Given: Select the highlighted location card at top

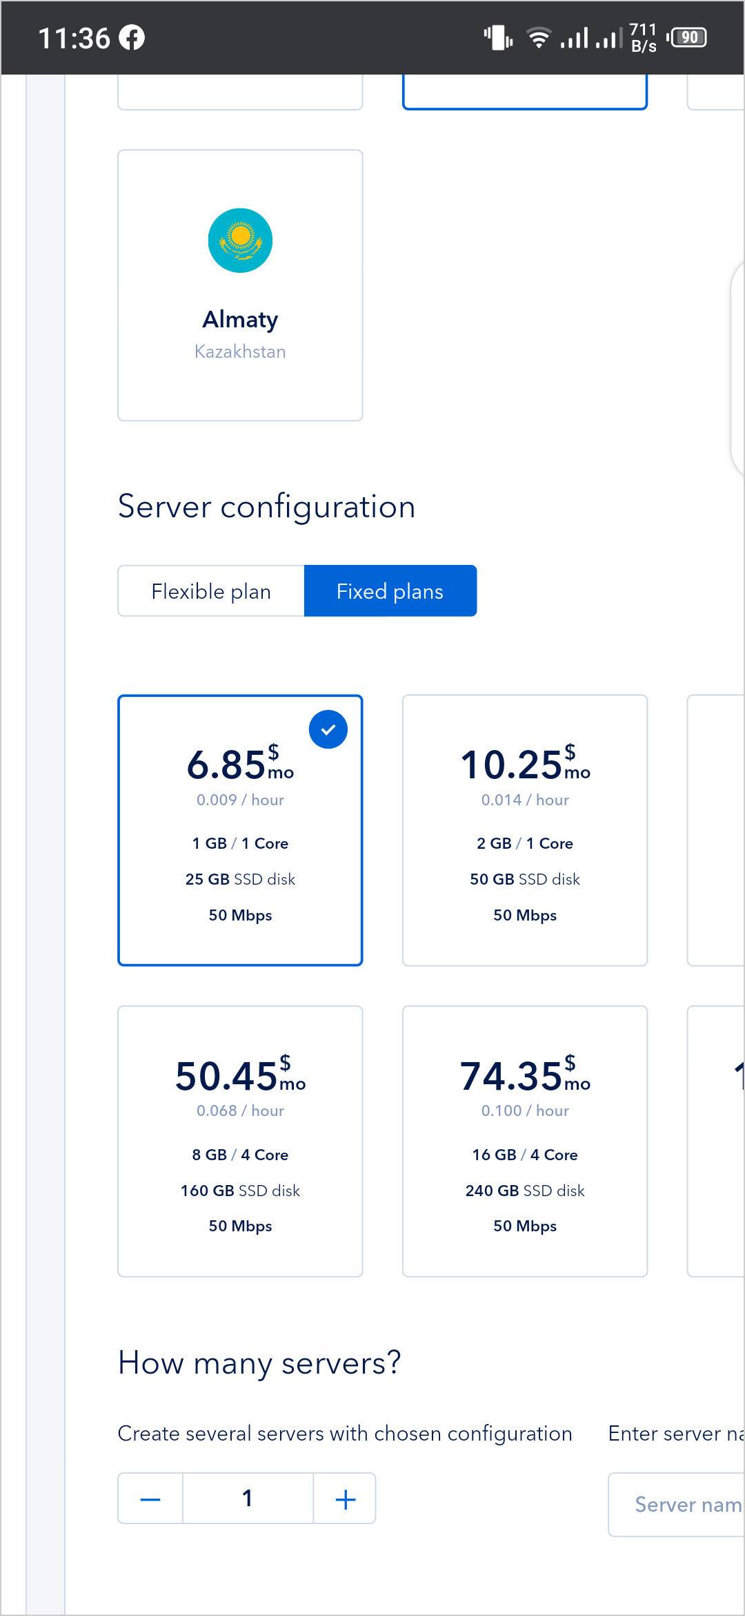Looking at the screenshot, I should [x=524, y=93].
